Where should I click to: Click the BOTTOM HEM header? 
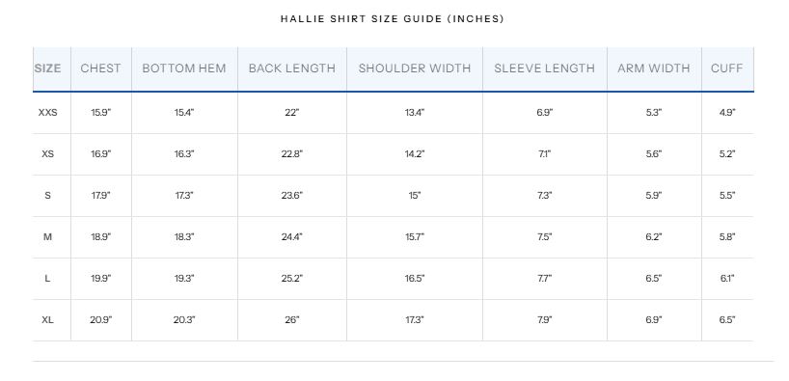point(184,68)
